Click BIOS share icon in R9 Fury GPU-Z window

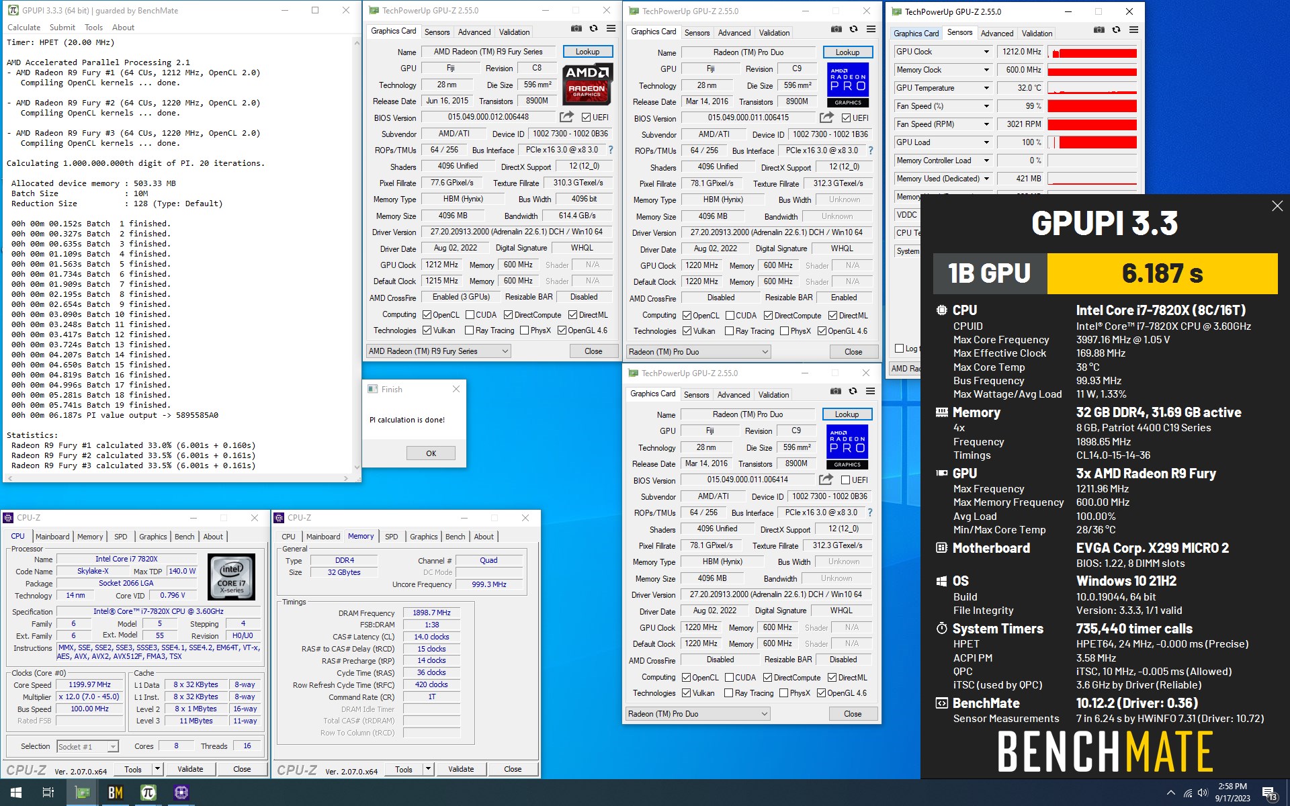tap(567, 117)
